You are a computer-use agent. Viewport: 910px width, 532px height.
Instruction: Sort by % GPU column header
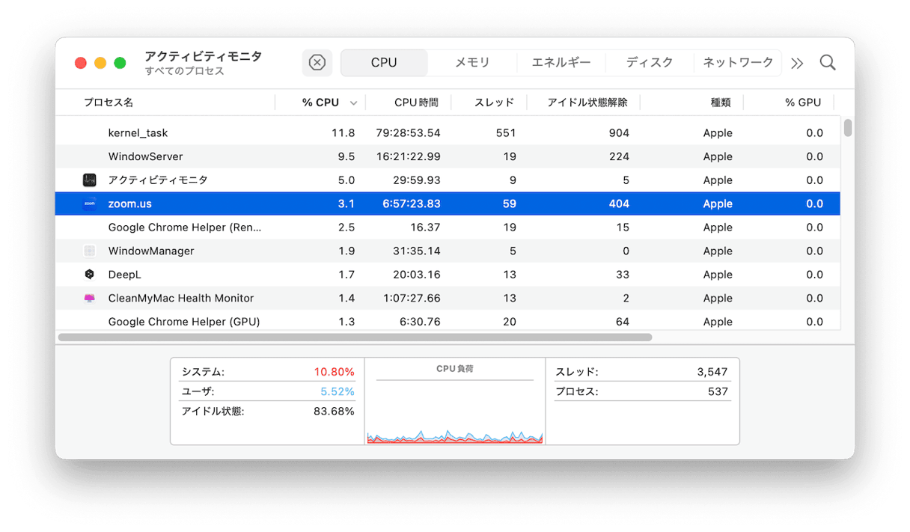pos(803,103)
